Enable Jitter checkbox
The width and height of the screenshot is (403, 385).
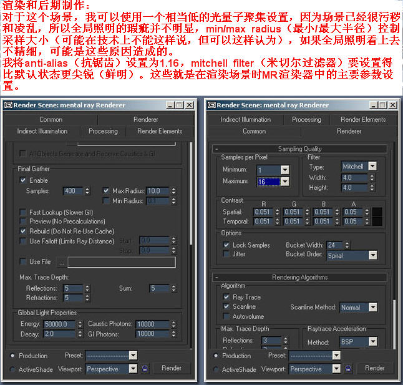[x=226, y=254]
